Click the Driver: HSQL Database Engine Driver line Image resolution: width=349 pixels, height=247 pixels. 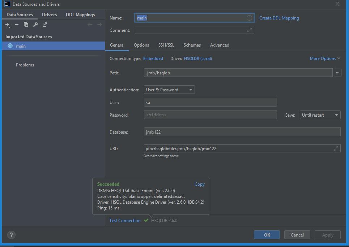coord(151,202)
